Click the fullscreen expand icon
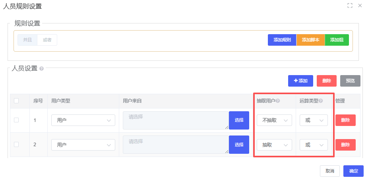 pos(350,6)
